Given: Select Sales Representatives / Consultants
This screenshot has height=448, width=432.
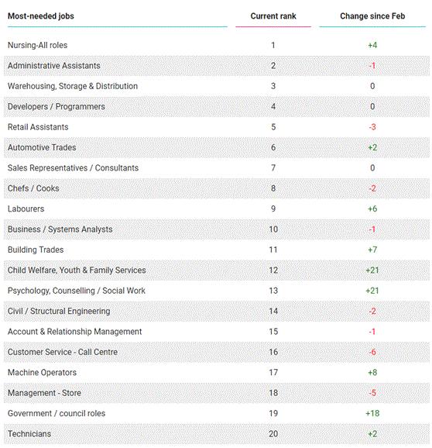Looking at the screenshot, I should (x=73, y=168).
